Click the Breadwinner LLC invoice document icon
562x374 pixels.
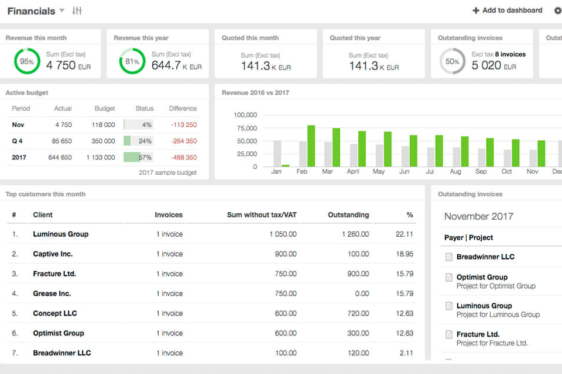point(449,257)
